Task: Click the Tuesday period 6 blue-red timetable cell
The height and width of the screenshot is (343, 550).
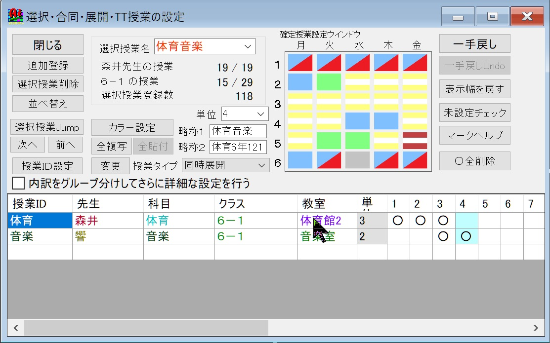Action: [329, 160]
